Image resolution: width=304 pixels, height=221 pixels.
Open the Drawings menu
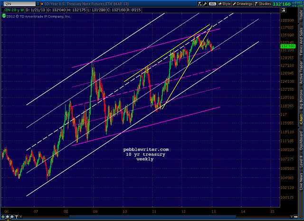pos(242,4)
